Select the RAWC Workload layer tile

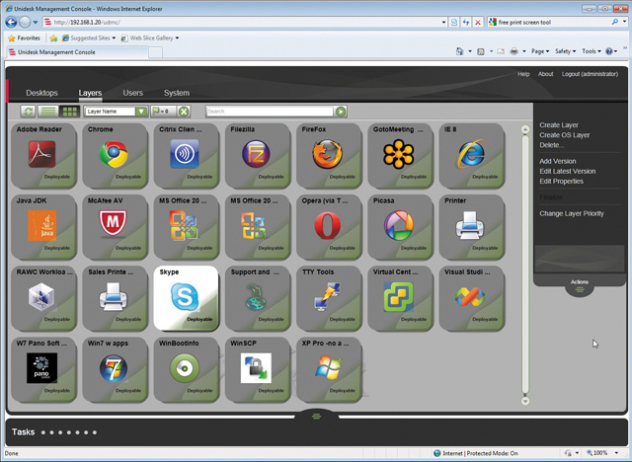click(x=43, y=298)
